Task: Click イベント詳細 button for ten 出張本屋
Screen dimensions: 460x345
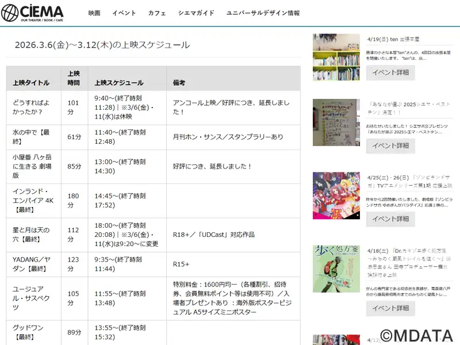Action: tap(390, 72)
